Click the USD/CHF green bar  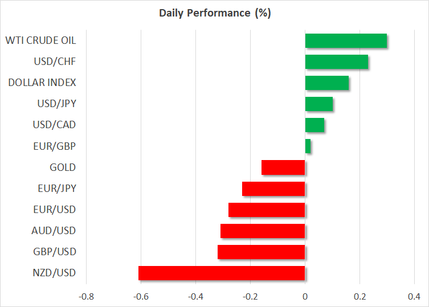pos(336,62)
